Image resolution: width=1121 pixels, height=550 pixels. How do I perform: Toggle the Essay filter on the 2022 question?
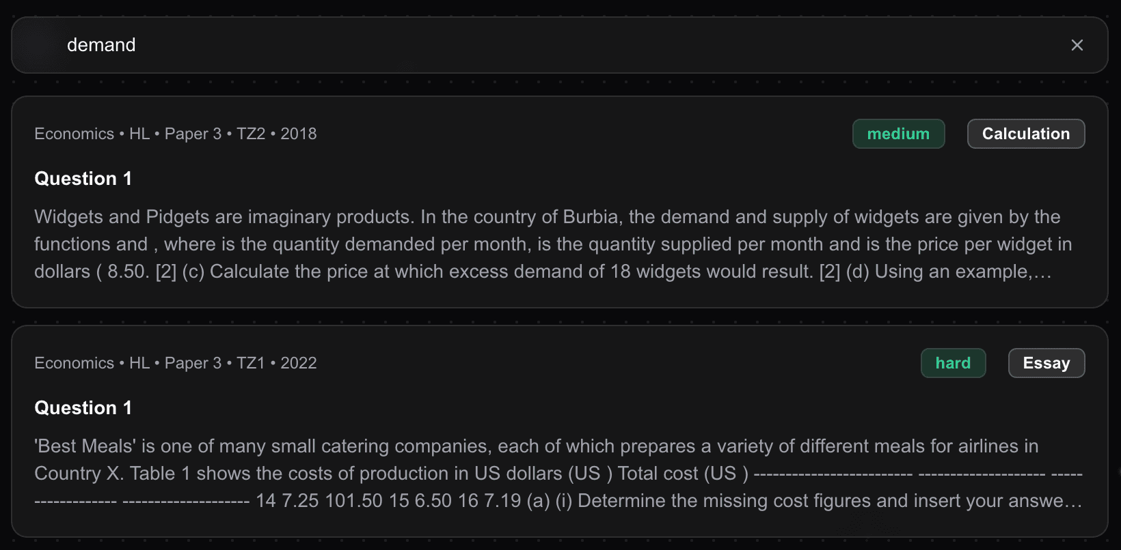click(x=1046, y=363)
